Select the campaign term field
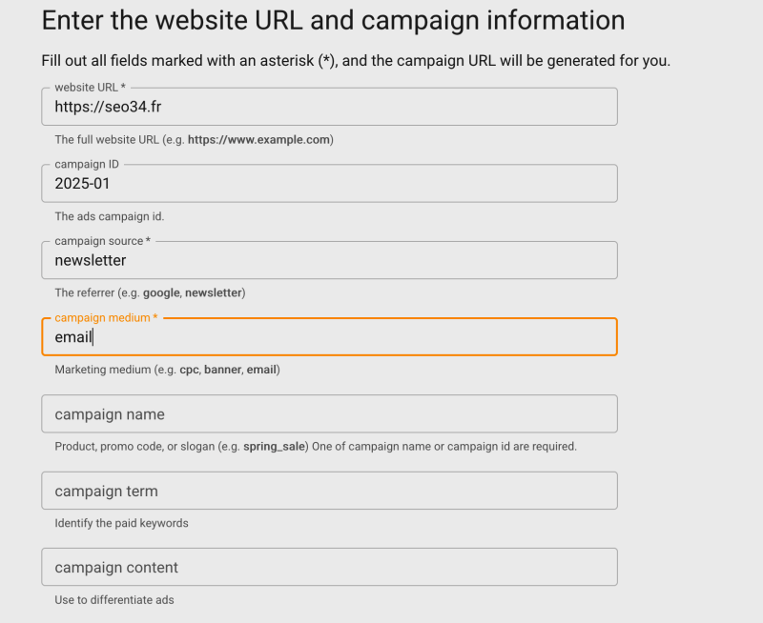 328,490
